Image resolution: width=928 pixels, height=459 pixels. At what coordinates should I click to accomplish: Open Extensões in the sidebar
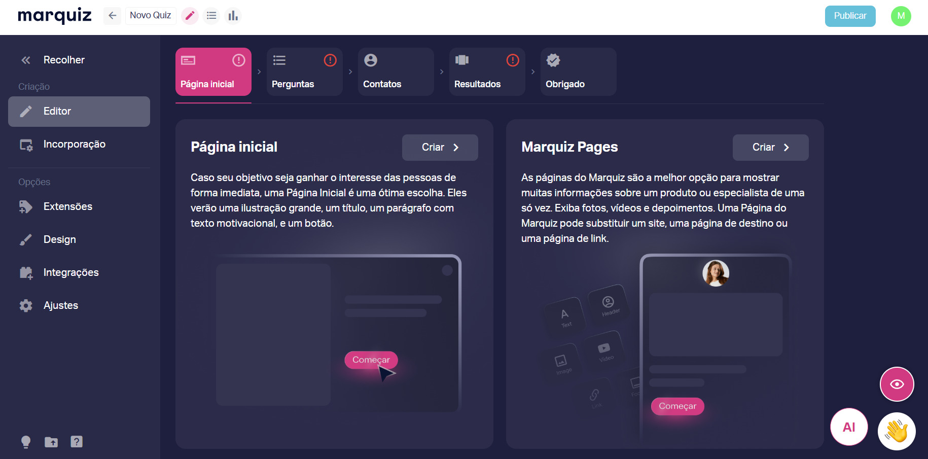(79, 206)
